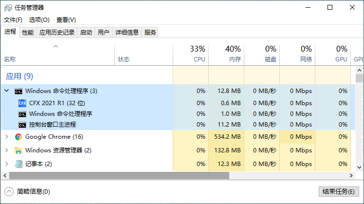Click the horizontal scrollbar right arrow
Image resolution: width=364 pixels, height=204 pixels.
tap(351, 176)
